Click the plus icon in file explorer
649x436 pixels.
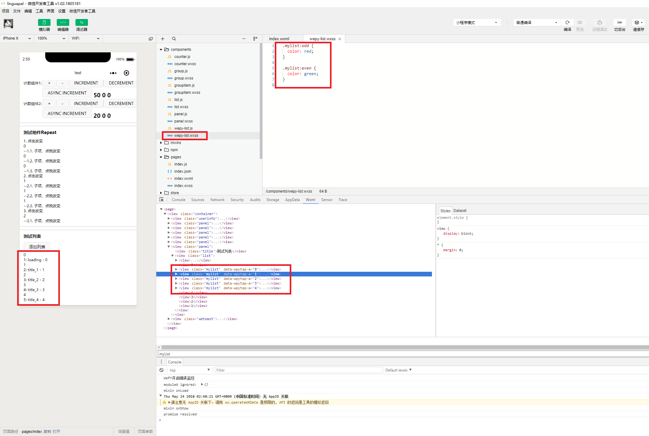click(162, 39)
